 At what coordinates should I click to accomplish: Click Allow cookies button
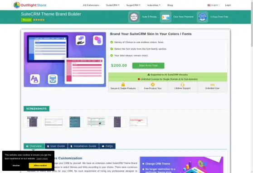pyautogui.click(x=40, y=165)
